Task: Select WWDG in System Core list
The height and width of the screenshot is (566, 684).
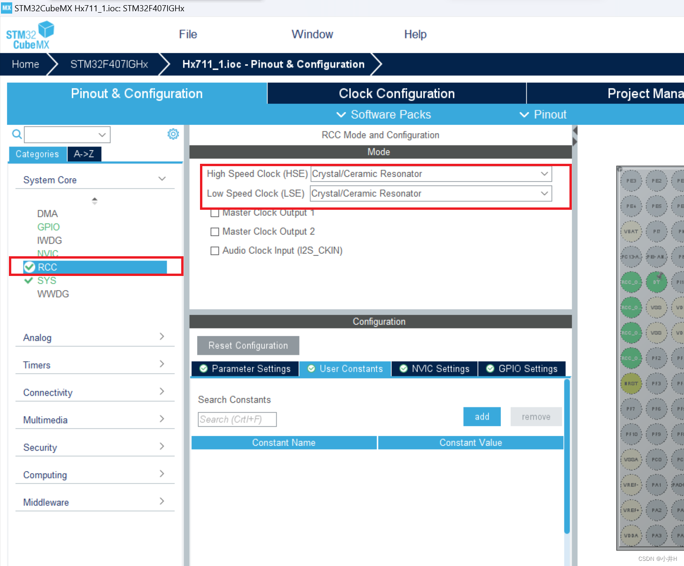Action: pyautogui.click(x=53, y=294)
